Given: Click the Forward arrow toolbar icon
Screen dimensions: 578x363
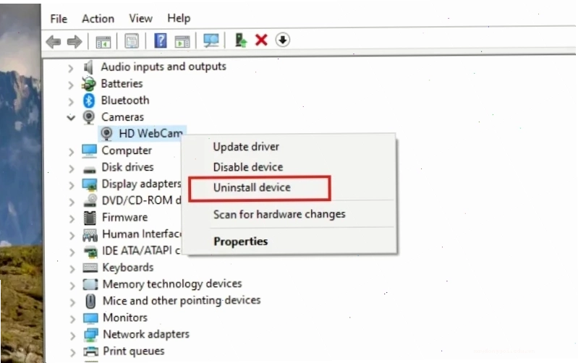Looking at the screenshot, I should point(74,42).
